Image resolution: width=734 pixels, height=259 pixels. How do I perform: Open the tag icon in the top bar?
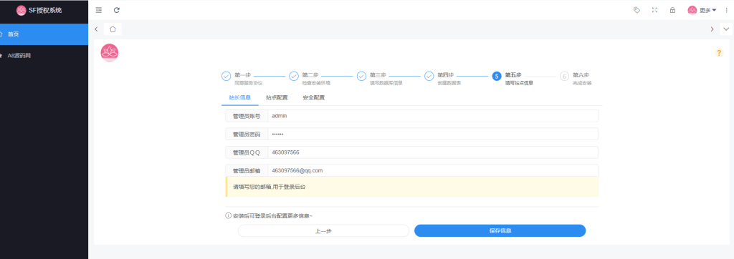coord(637,10)
